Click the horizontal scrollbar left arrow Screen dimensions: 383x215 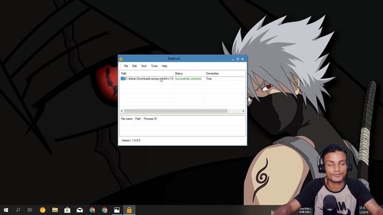tap(121, 111)
